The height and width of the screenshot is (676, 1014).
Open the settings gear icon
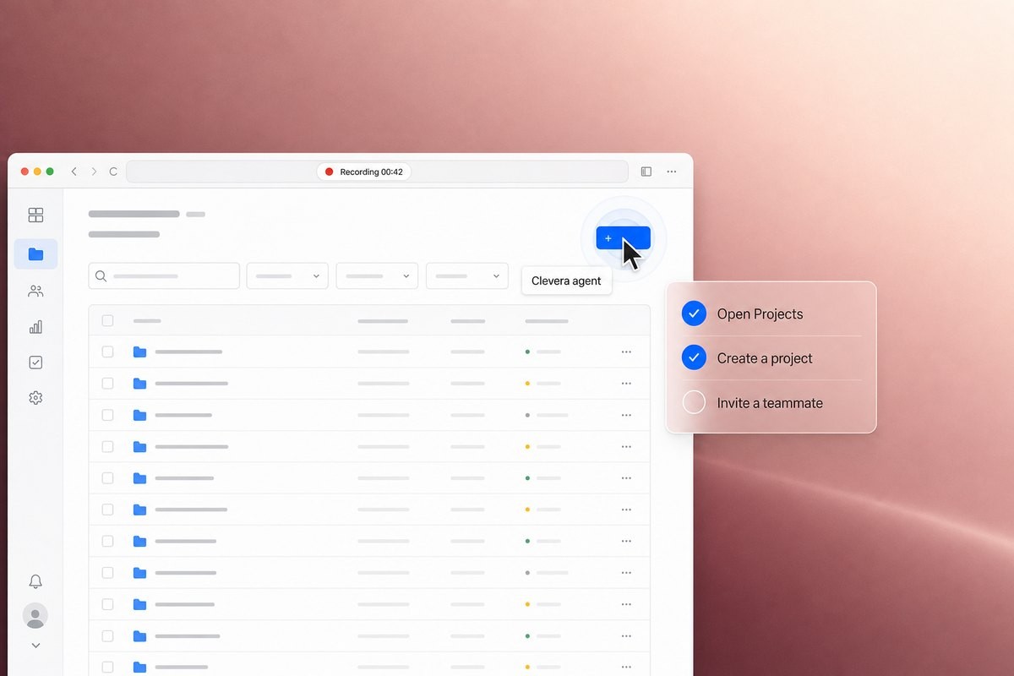pos(35,398)
